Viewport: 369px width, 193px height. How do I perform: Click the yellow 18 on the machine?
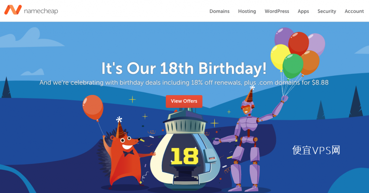point(185,156)
